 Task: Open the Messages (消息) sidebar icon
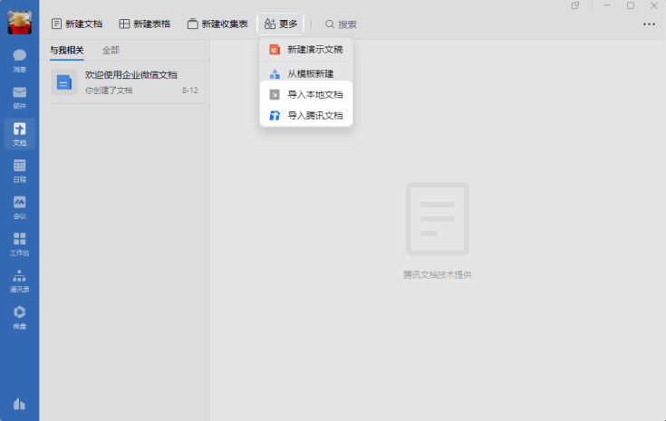tap(20, 61)
